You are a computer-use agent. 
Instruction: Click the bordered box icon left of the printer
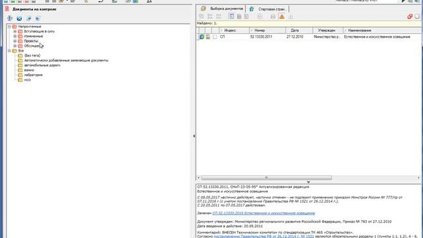click(x=260, y=17)
